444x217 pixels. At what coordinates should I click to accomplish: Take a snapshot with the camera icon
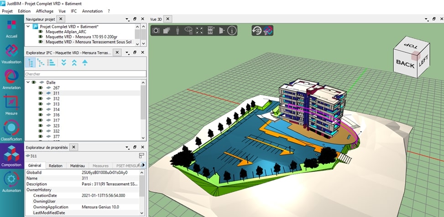pyautogui.click(x=156, y=30)
